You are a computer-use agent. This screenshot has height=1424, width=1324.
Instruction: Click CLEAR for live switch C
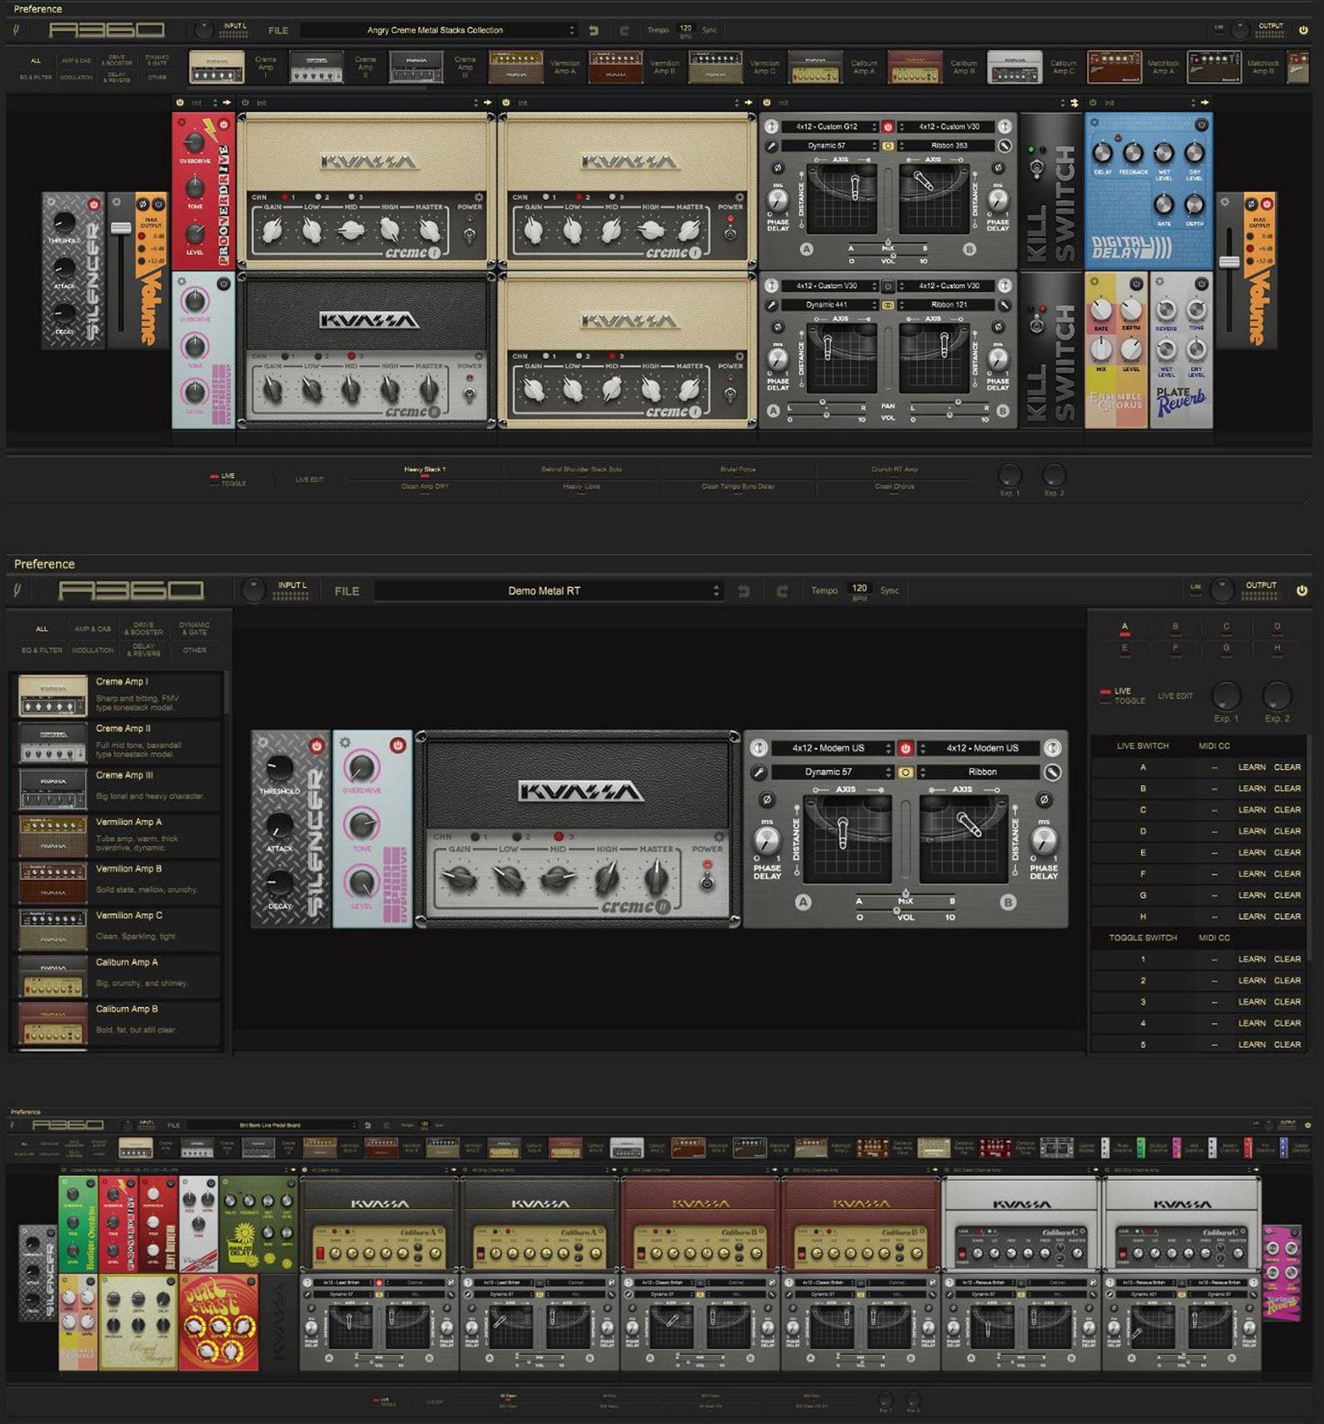click(x=1288, y=810)
